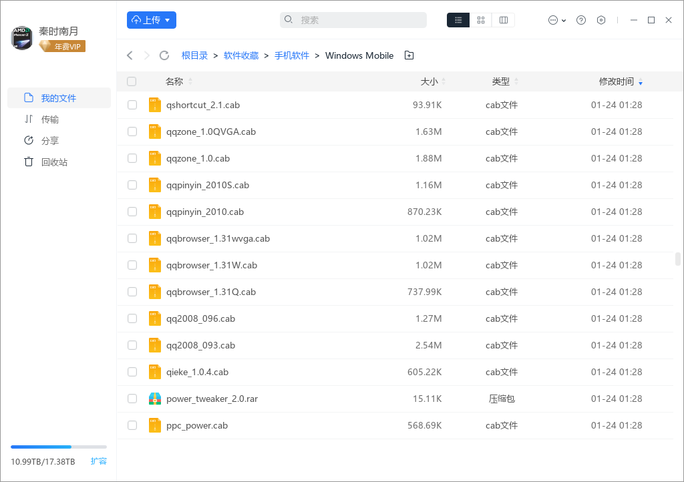Click the 扩容 storage expansion link

click(x=98, y=461)
